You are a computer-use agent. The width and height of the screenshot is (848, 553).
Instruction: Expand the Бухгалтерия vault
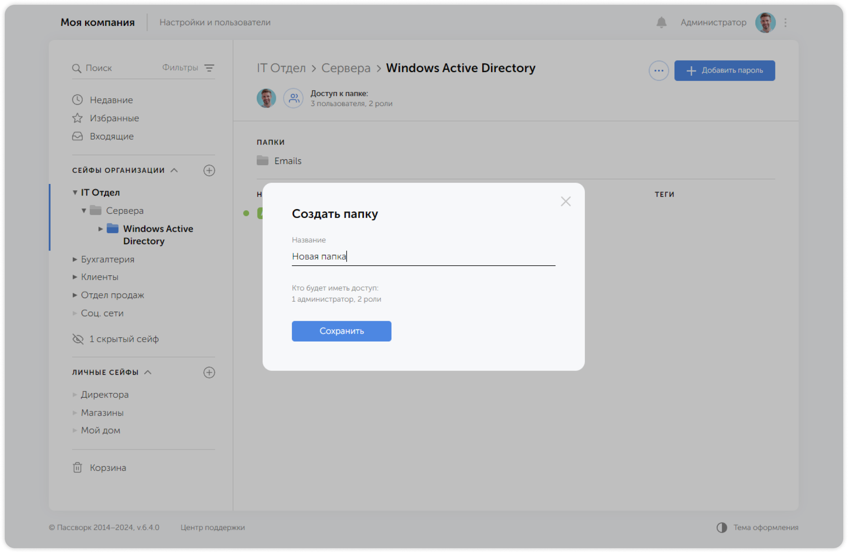[75, 259]
